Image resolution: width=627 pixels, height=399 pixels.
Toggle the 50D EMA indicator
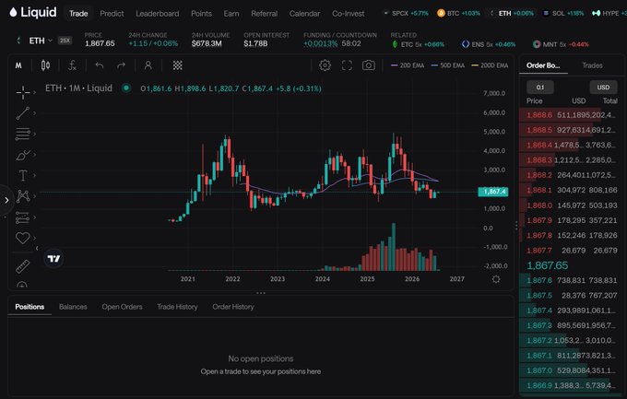click(448, 65)
